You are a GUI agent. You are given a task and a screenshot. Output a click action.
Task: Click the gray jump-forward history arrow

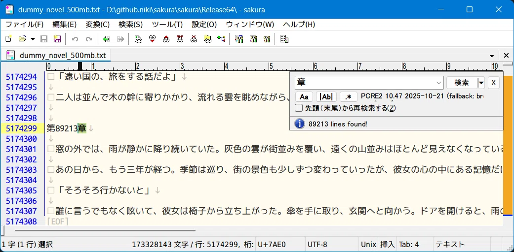click(x=120, y=39)
